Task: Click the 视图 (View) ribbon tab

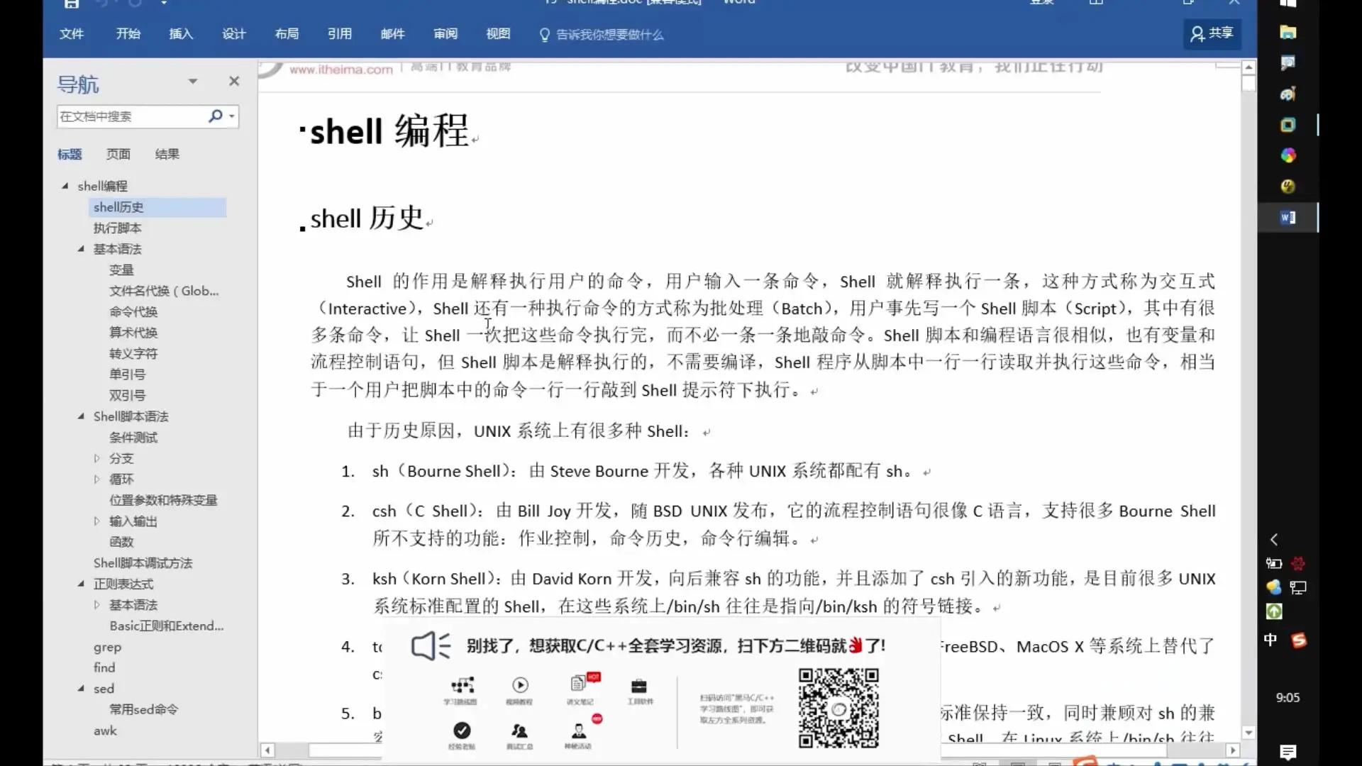Action: (498, 33)
